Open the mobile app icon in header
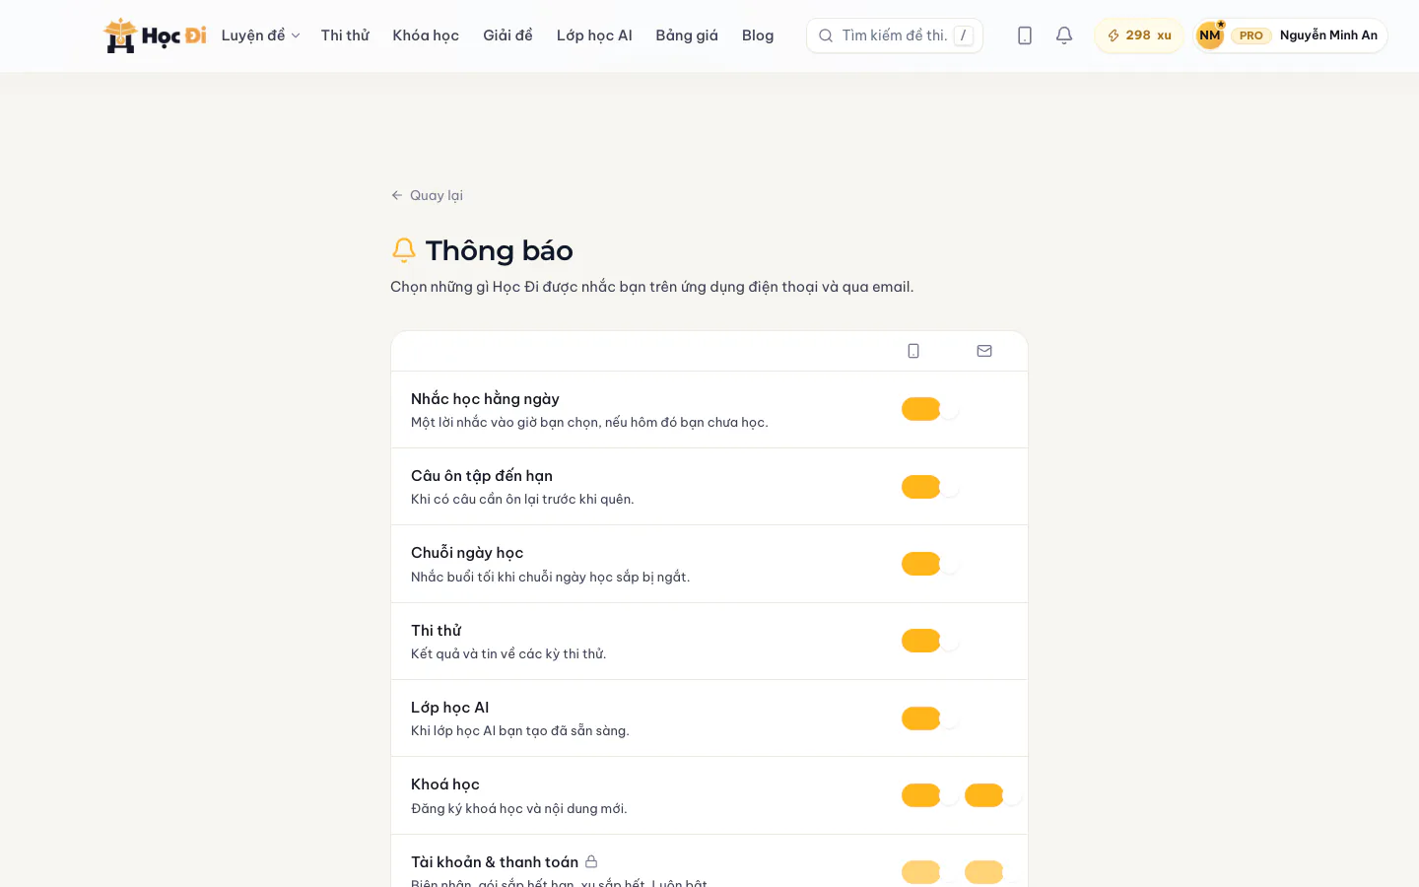Screen dimensions: 1419x887 (x=1025, y=35)
